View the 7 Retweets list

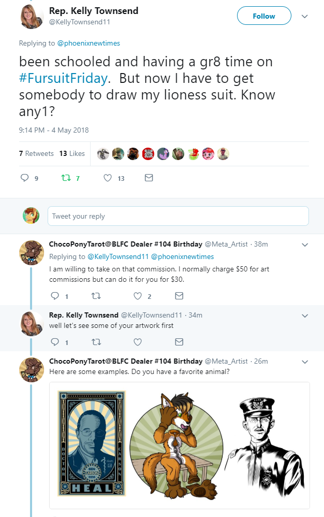pyautogui.click(x=36, y=153)
